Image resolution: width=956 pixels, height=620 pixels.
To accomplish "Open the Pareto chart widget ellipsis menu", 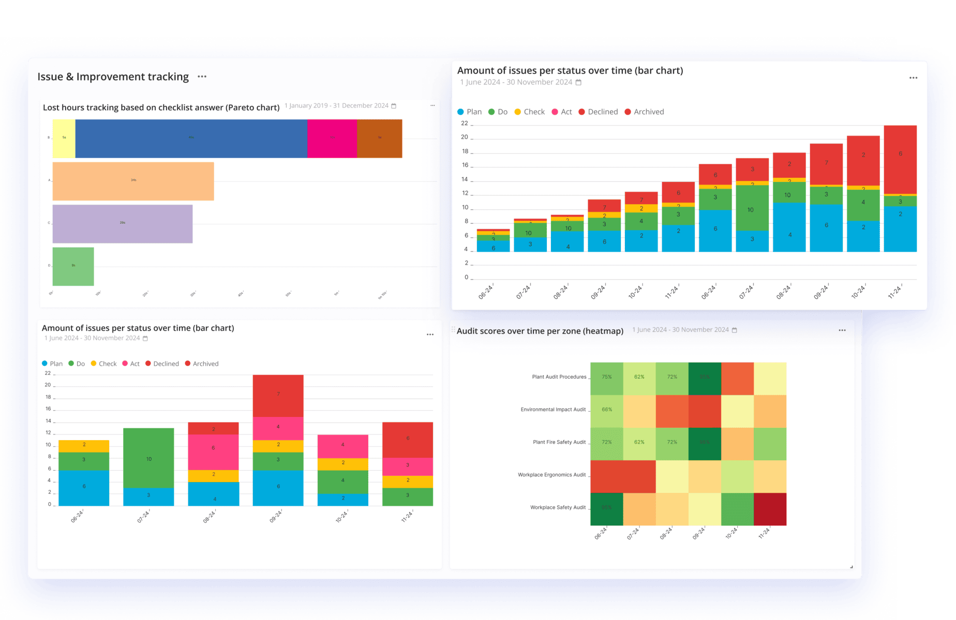I will click(432, 105).
